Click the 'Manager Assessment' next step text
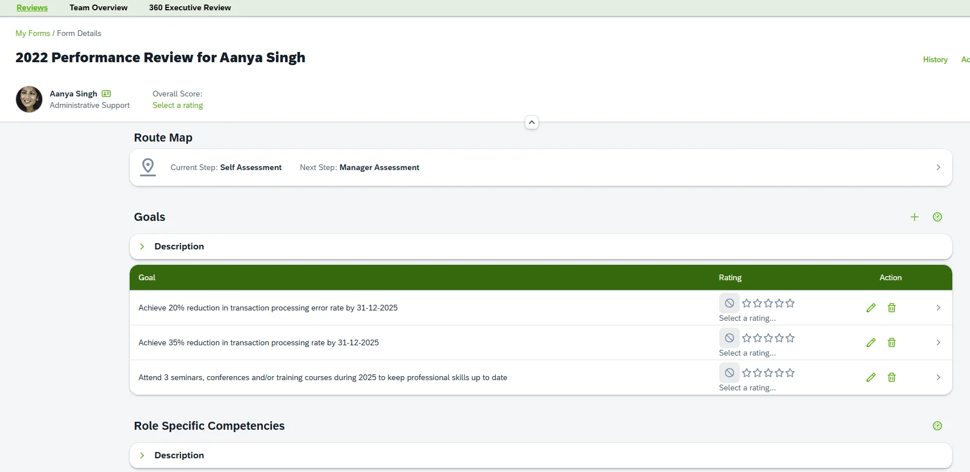 379,167
